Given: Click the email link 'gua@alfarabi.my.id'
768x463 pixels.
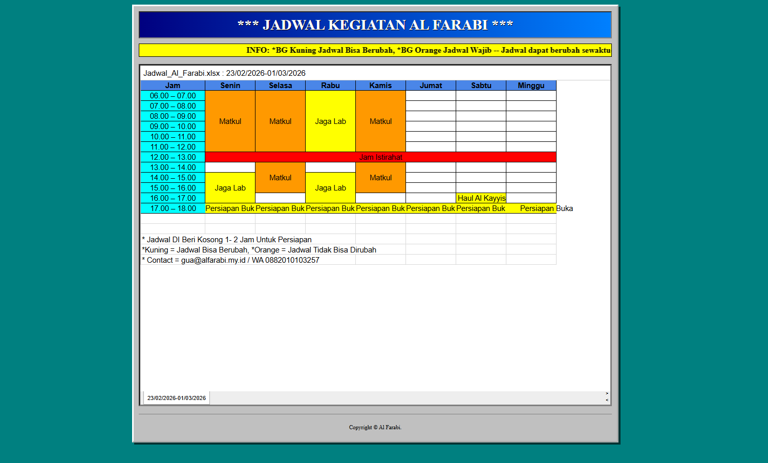Looking at the screenshot, I should (x=211, y=260).
